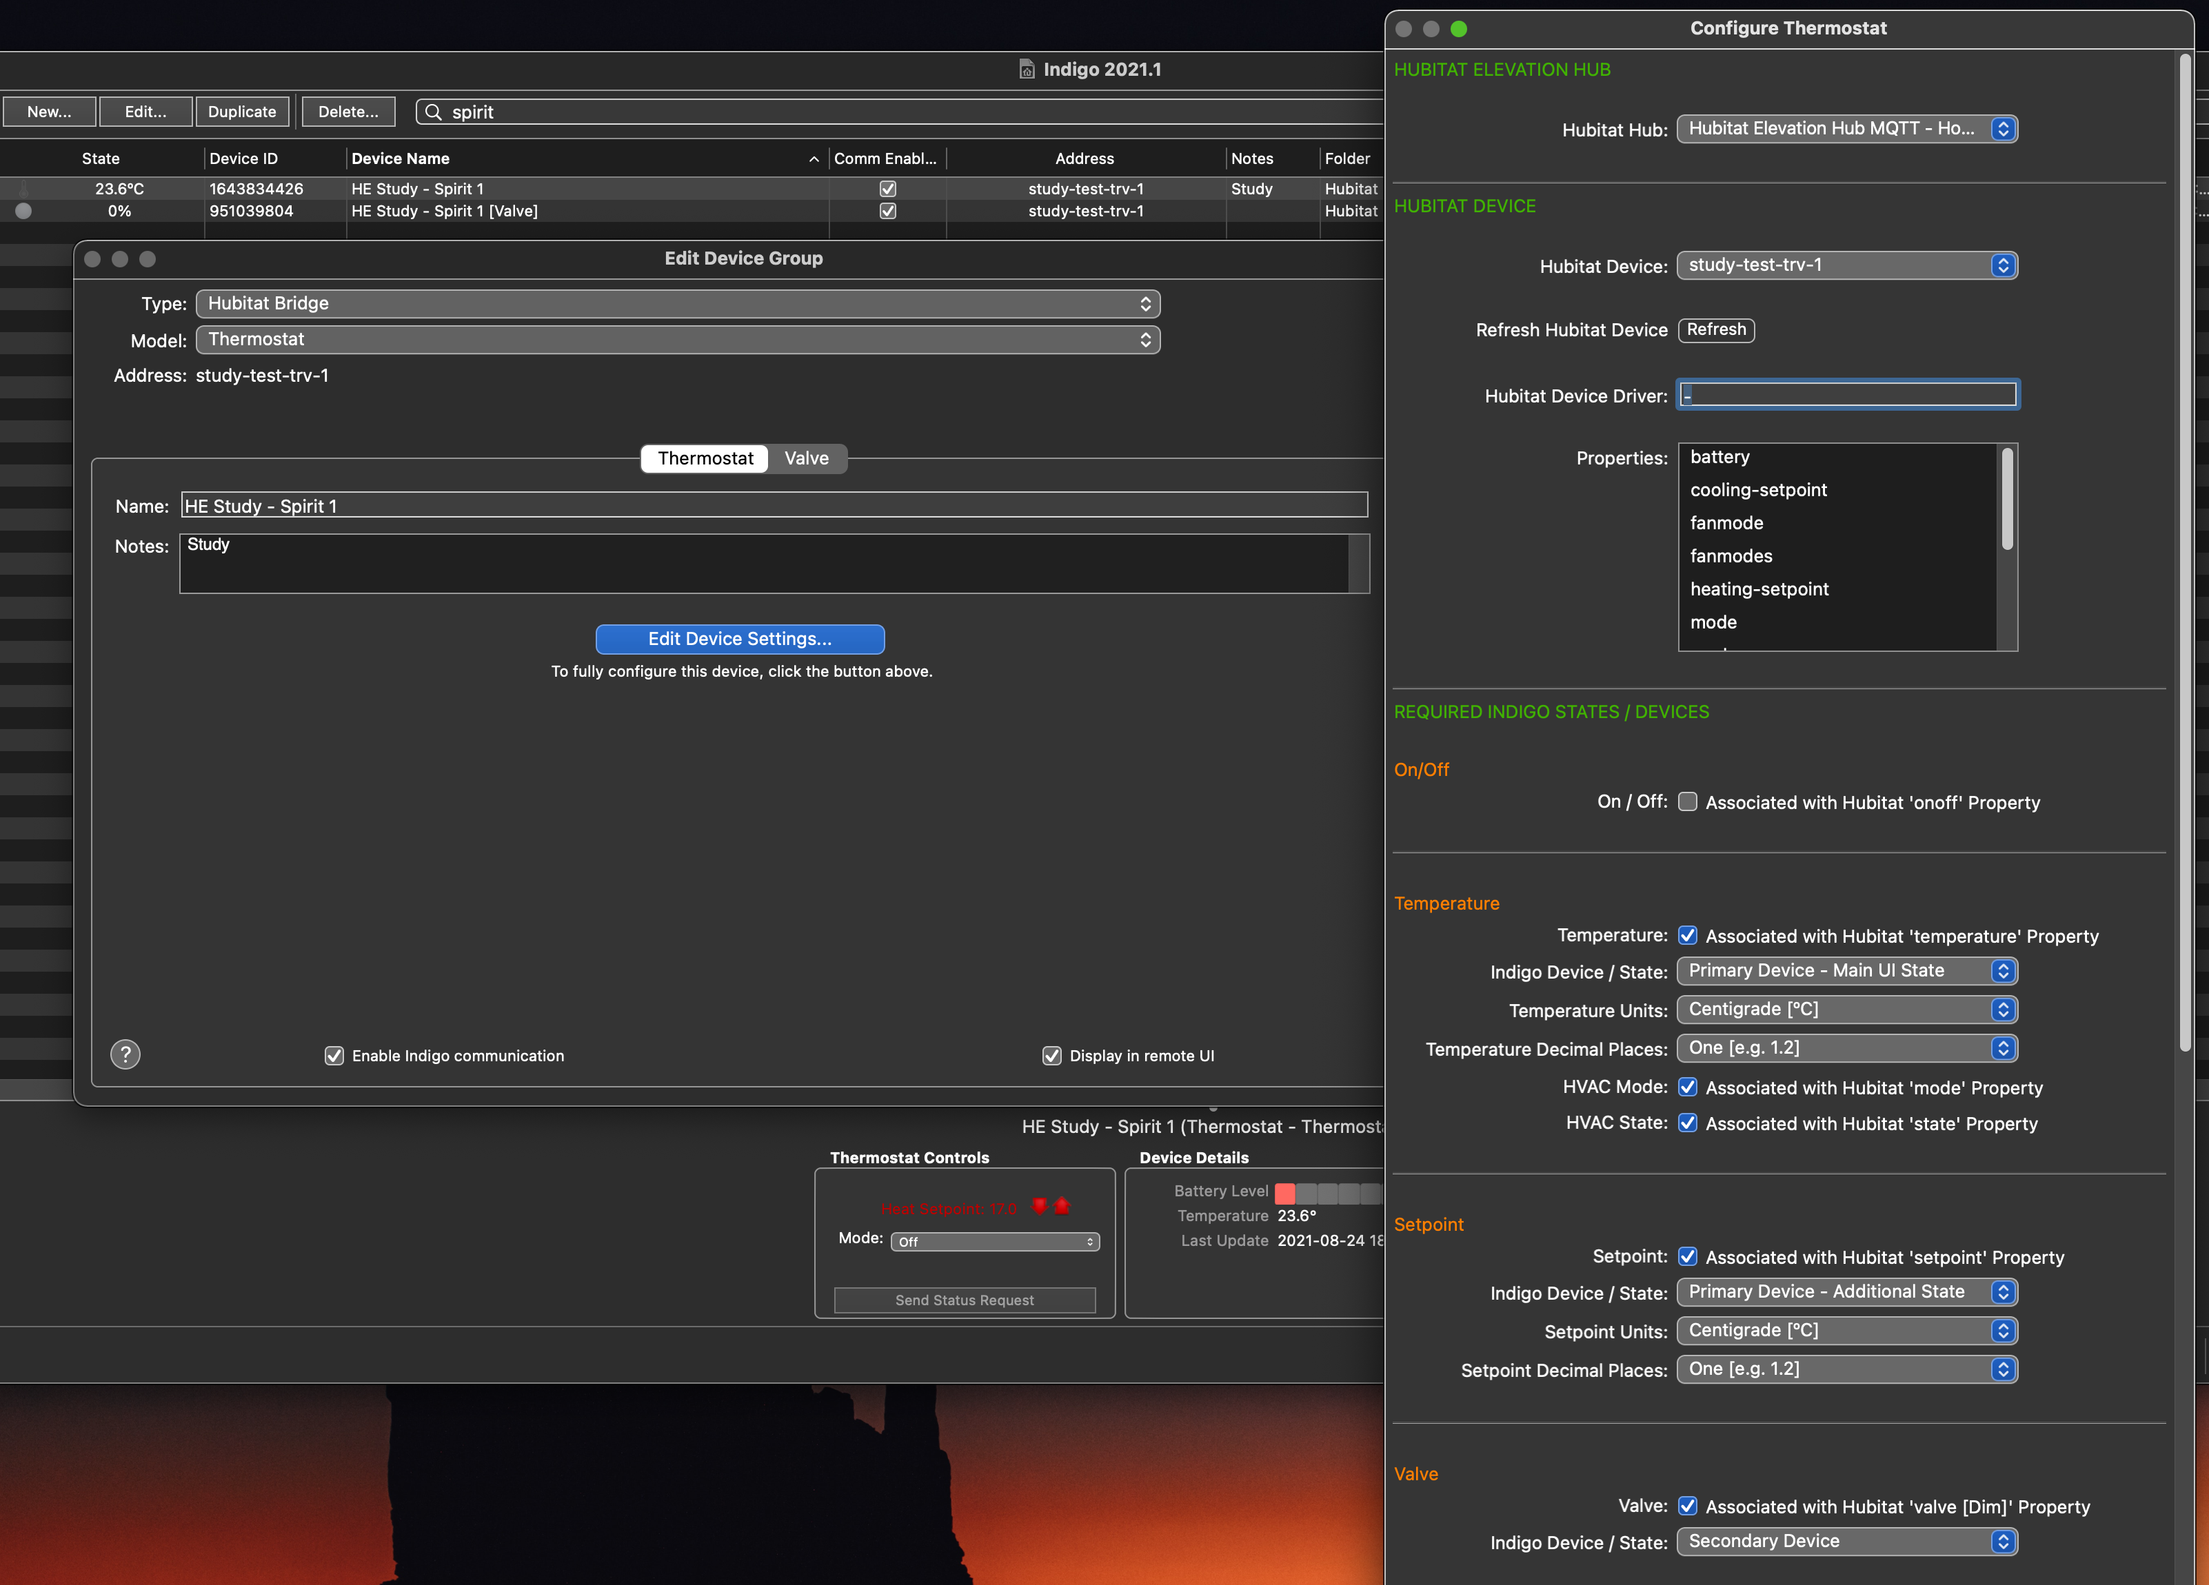Click the Battery Level indicator bar
This screenshot has width=2209, height=1585.
(1329, 1193)
